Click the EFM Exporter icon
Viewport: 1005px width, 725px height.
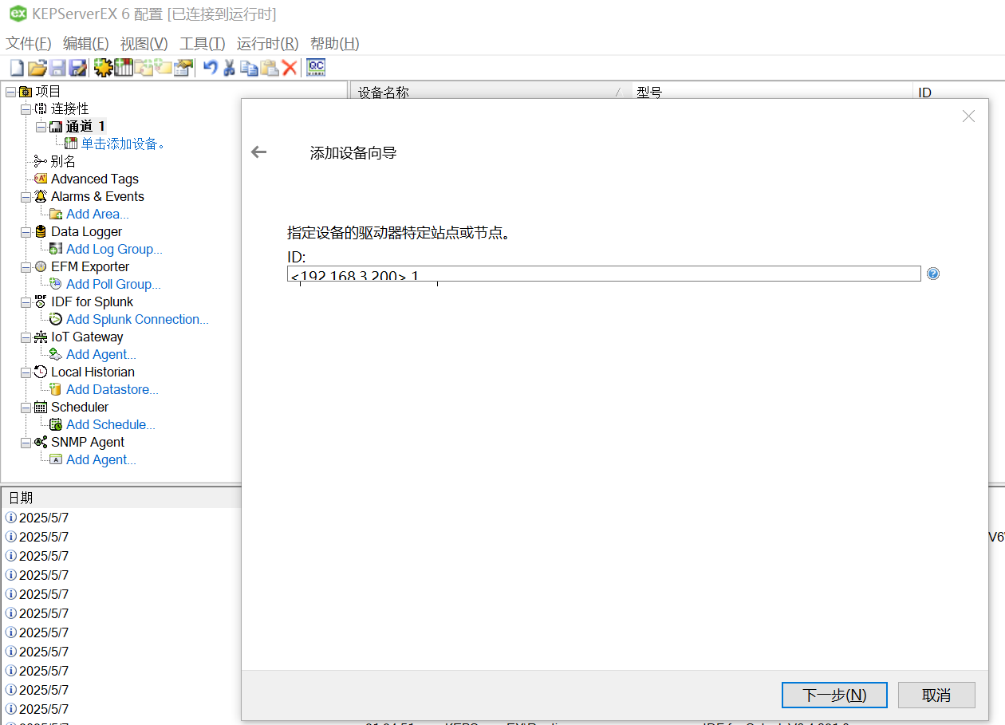(41, 266)
